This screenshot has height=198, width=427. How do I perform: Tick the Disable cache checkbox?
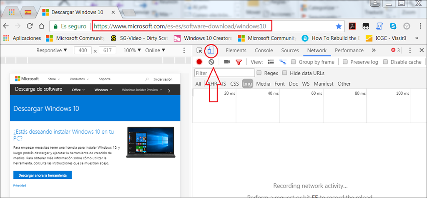tap(385, 62)
